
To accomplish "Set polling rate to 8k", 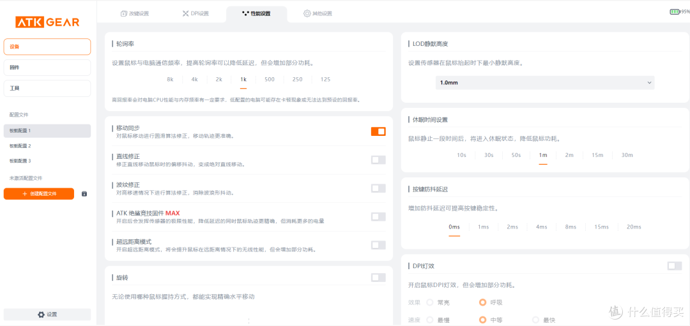I will 170,80.
